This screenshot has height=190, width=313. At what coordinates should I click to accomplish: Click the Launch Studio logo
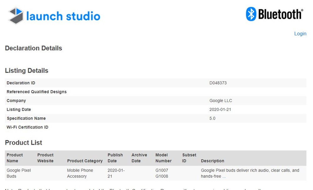pyautogui.click(x=54, y=16)
